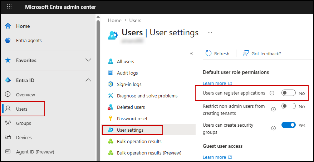Open Sign-in logs
The height and width of the screenshot is (162, 314).
click(129, 84)
